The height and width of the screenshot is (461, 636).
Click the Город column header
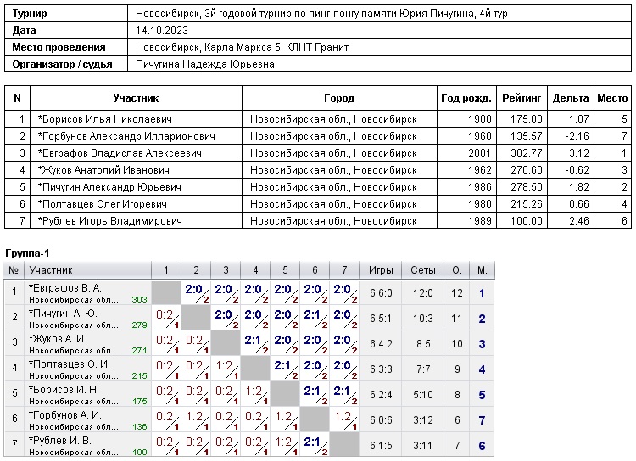[339, 98]
